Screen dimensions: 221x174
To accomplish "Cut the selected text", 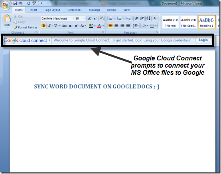I will tap(18, 16).
